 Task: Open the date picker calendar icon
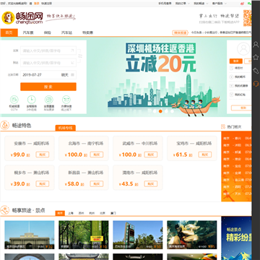tap(73, 75)
